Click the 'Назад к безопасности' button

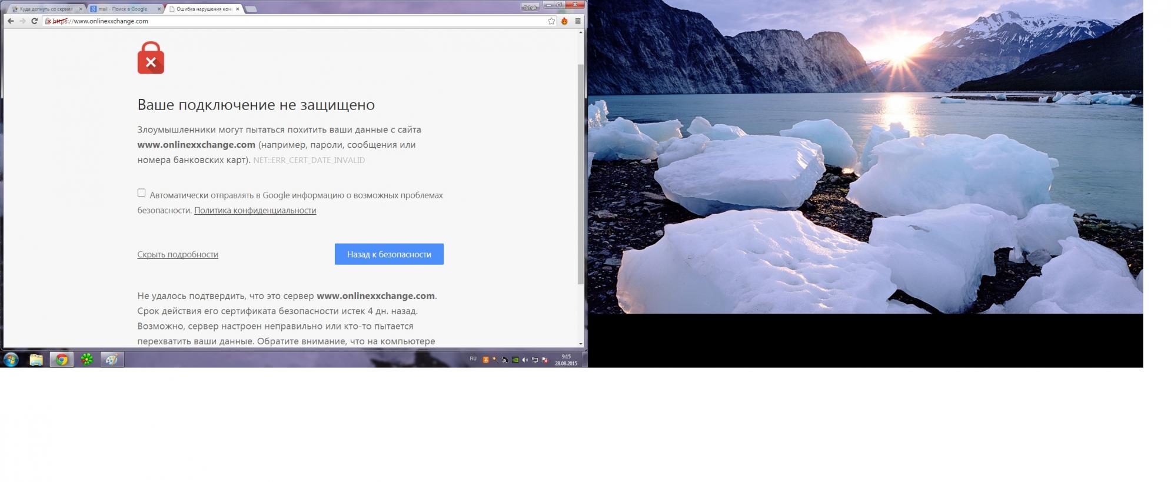[389, 254]
